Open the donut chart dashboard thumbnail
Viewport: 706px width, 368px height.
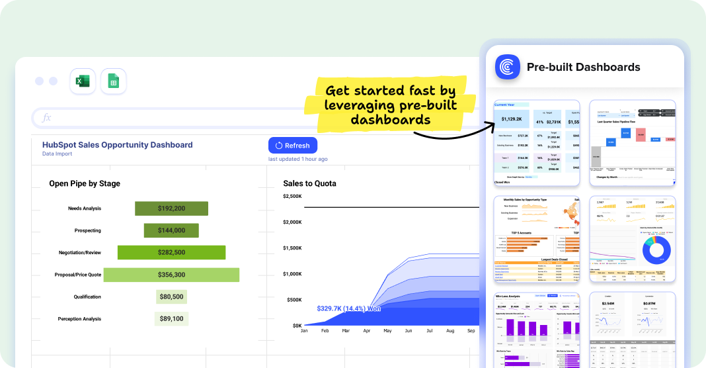(633, 239)
